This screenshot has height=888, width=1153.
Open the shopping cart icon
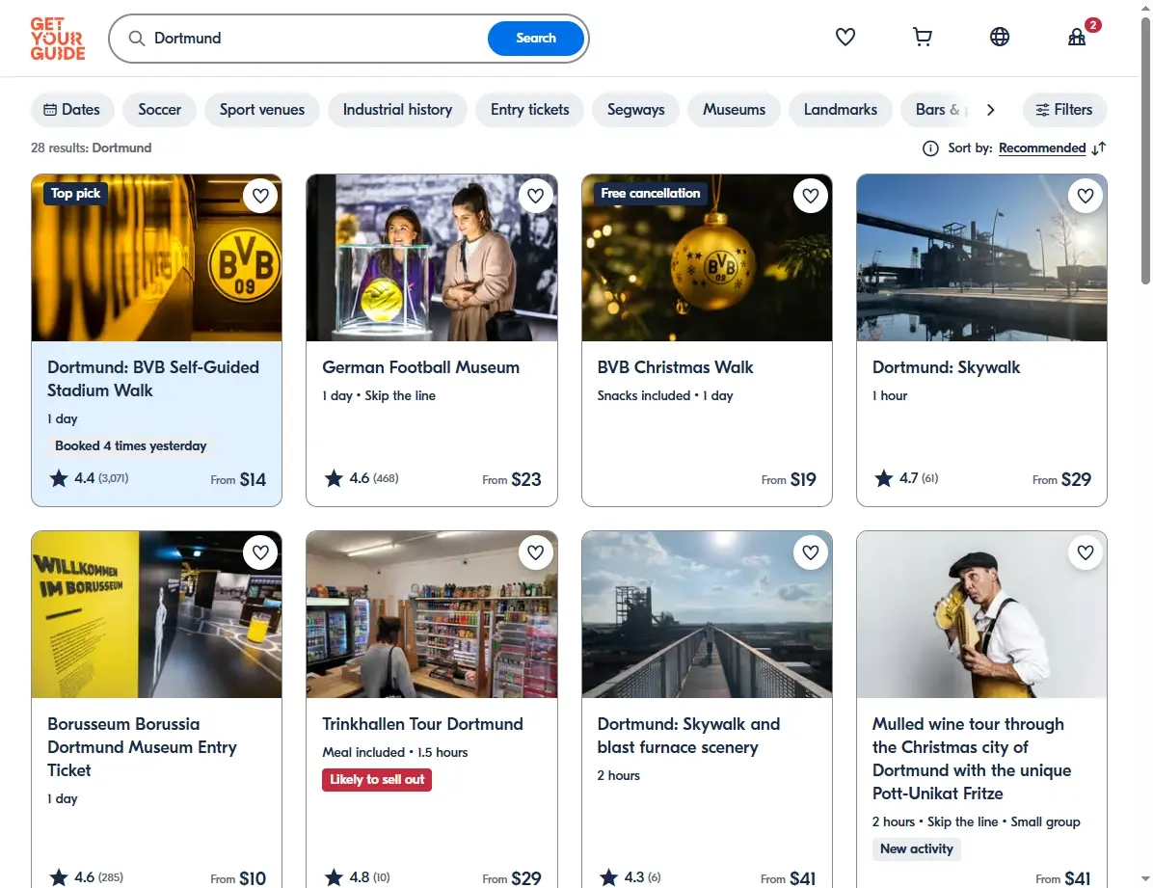922,37
